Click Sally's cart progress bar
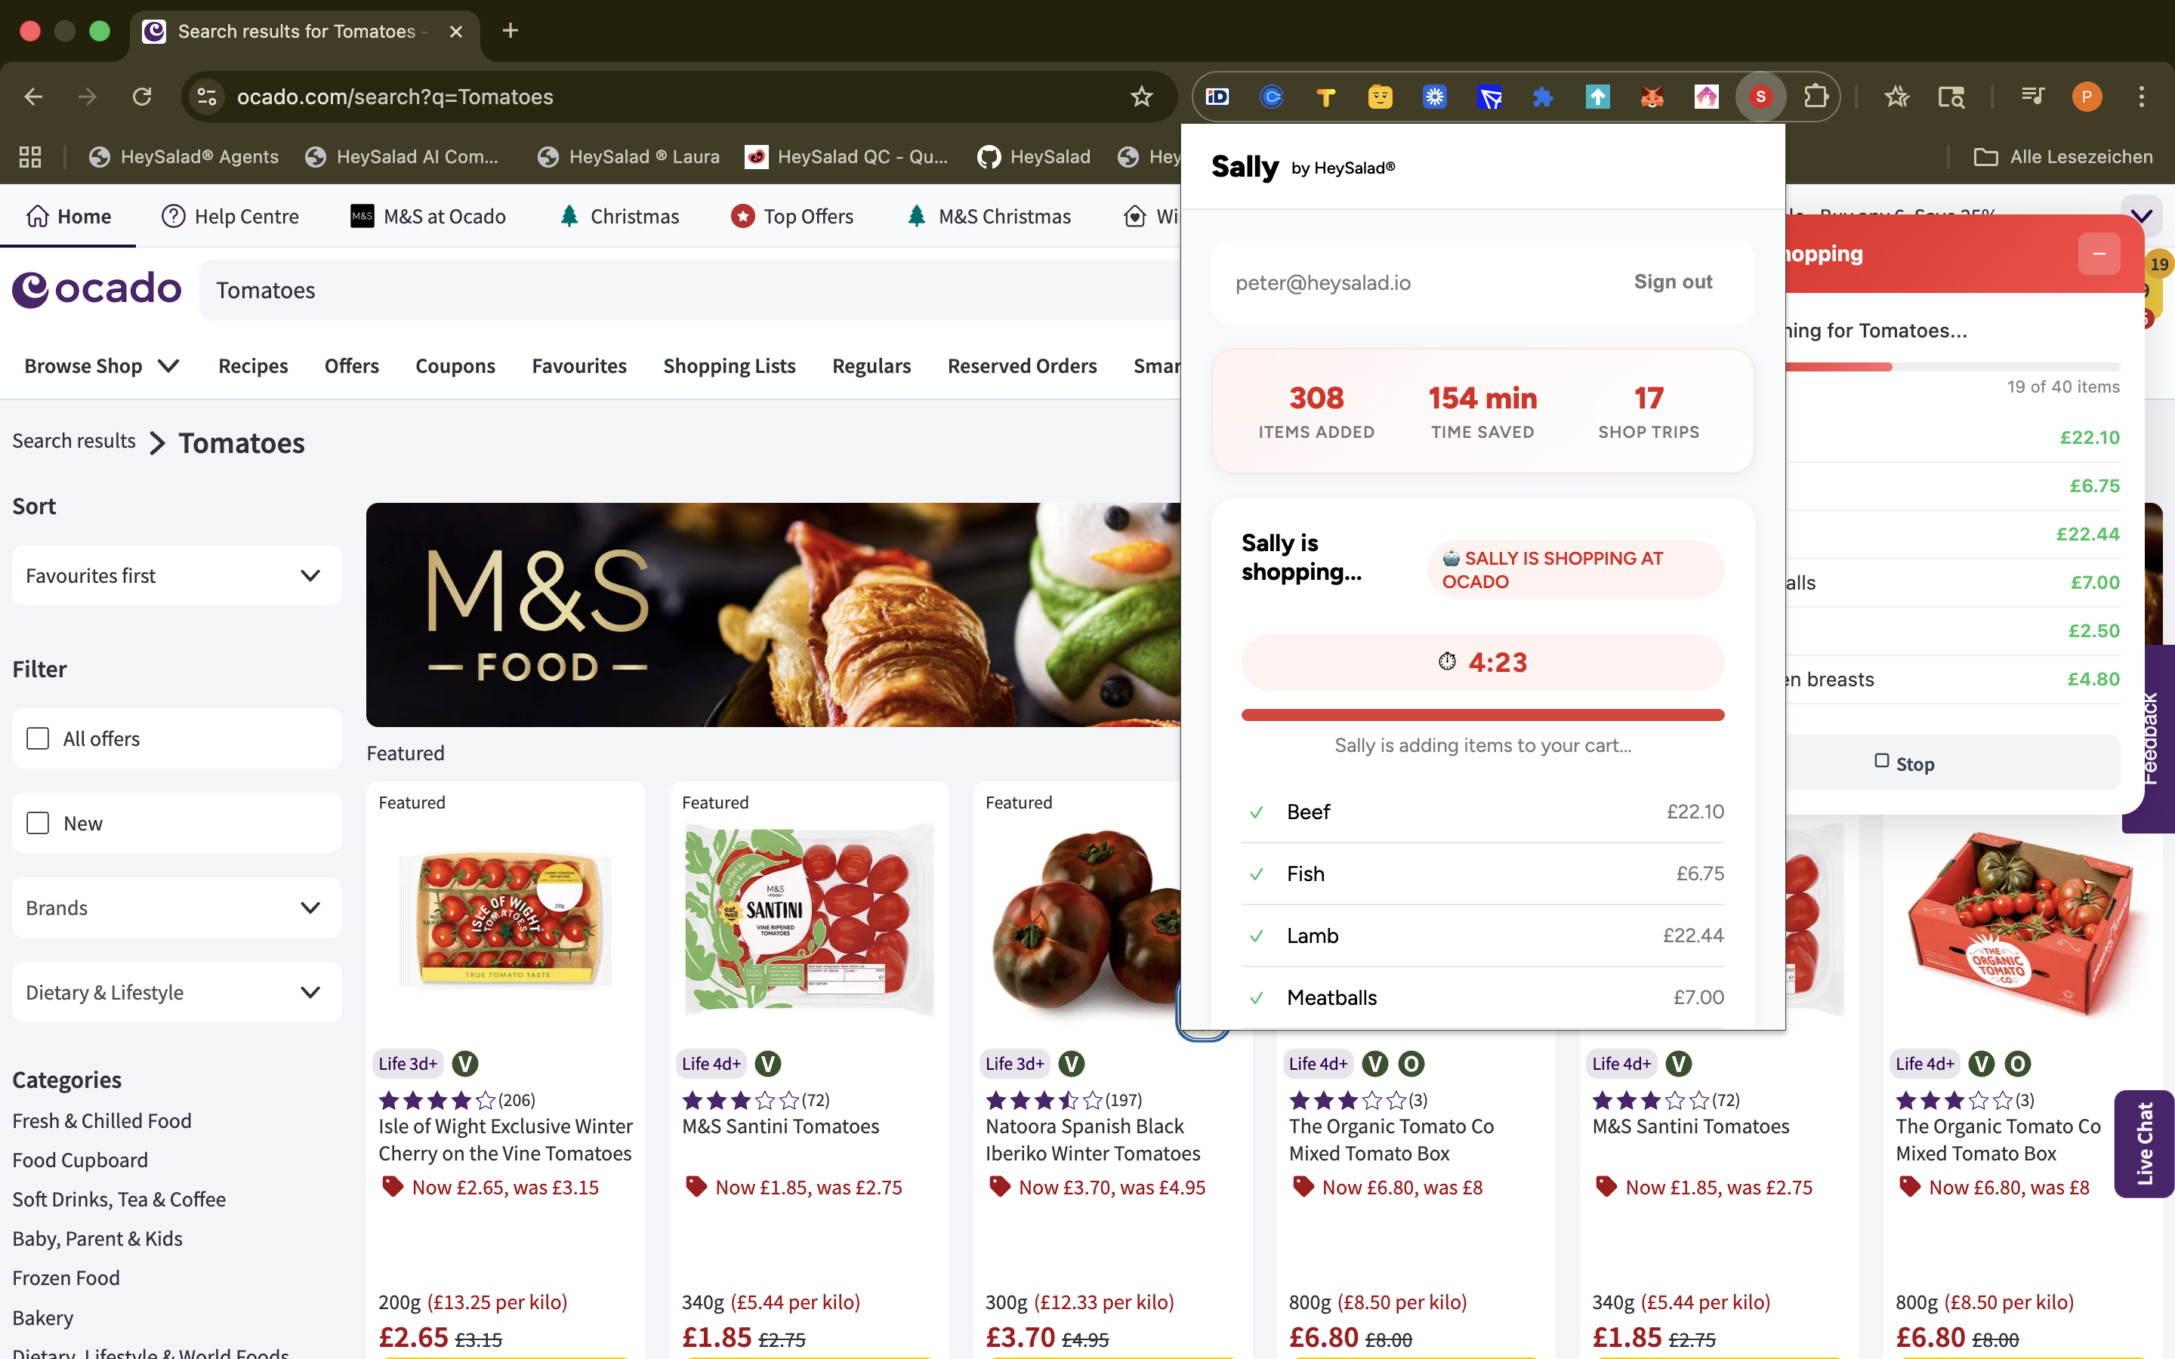This screenshot has height=1359, width=2175. pyautogui.click(x=1482, y=714)
